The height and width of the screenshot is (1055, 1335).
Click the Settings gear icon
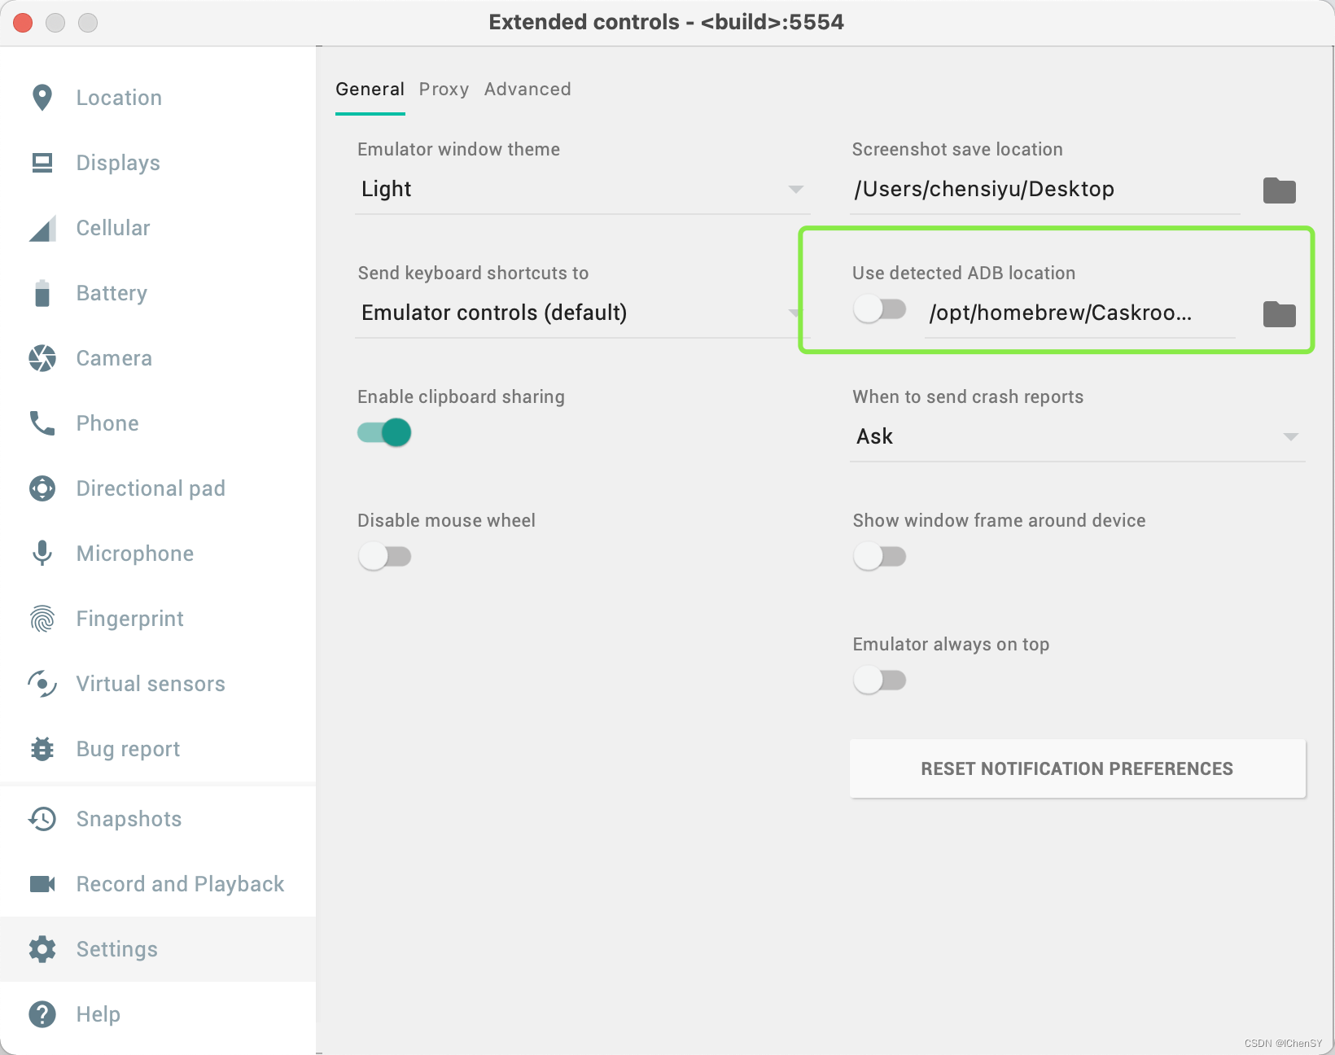click(42, 949)
